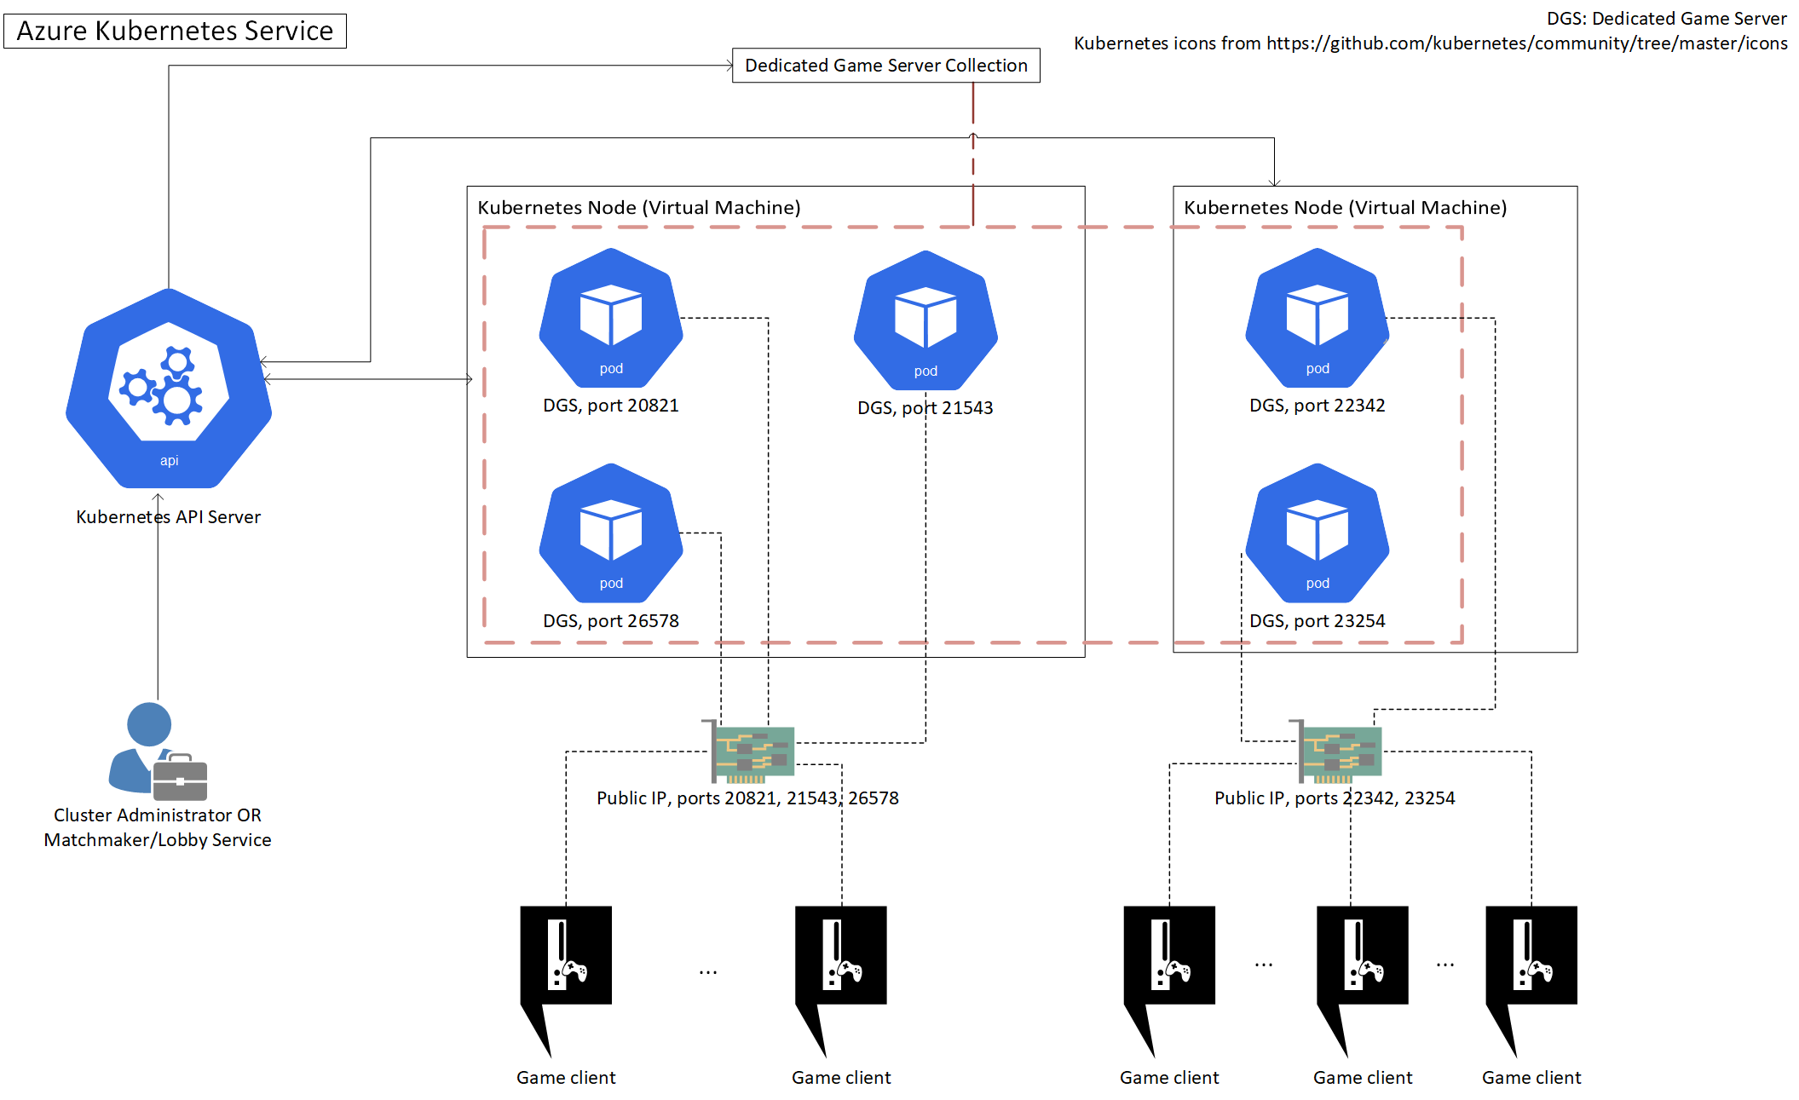Click the 'DGS: Dedicated Game Server' legend text
Image resolution: width=1799 pixels, height=1100 pixels.
tap(1666, 19)
